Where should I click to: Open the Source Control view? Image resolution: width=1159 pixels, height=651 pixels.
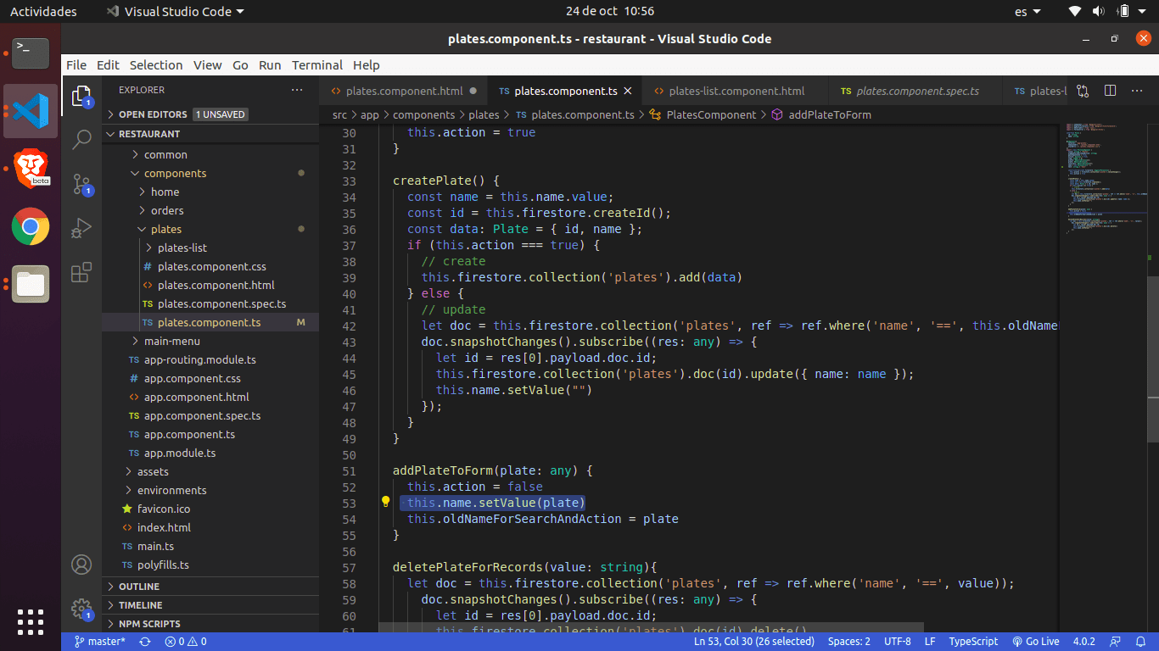[x=81, y=184]
